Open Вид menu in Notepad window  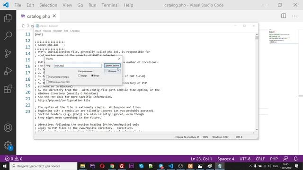tap(66, 31)
